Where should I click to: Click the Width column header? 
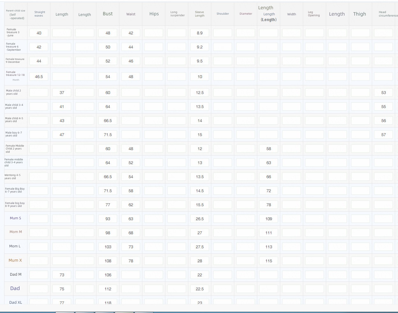click(292, 14)
